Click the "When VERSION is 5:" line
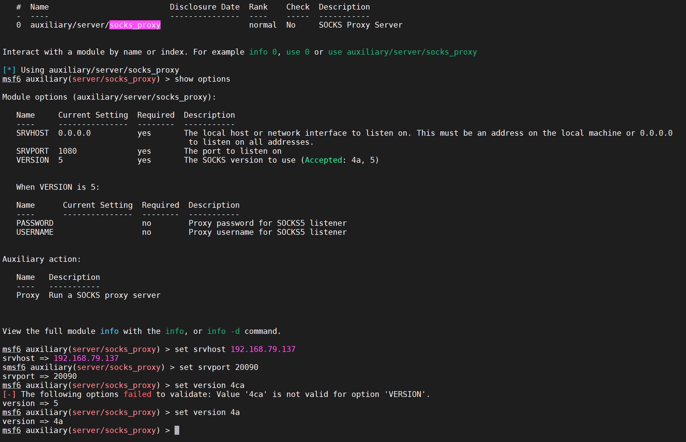 click(58, 187)
